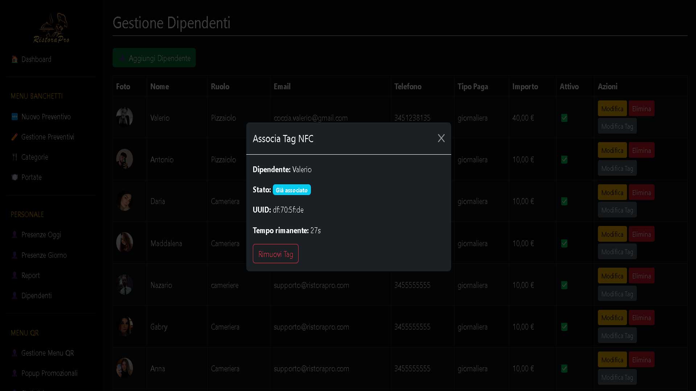Click the Gestione Menu QR icon
This screenshot has height=391, width=696.
tap(14, 353)
